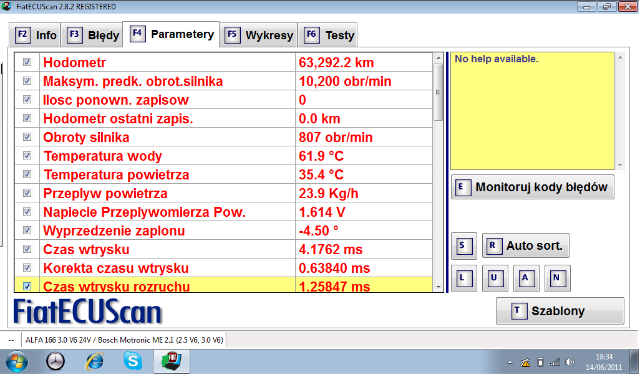Open the clock application in the taskbar
This screenshot has height=375, width=640.
tap(55, 361)
